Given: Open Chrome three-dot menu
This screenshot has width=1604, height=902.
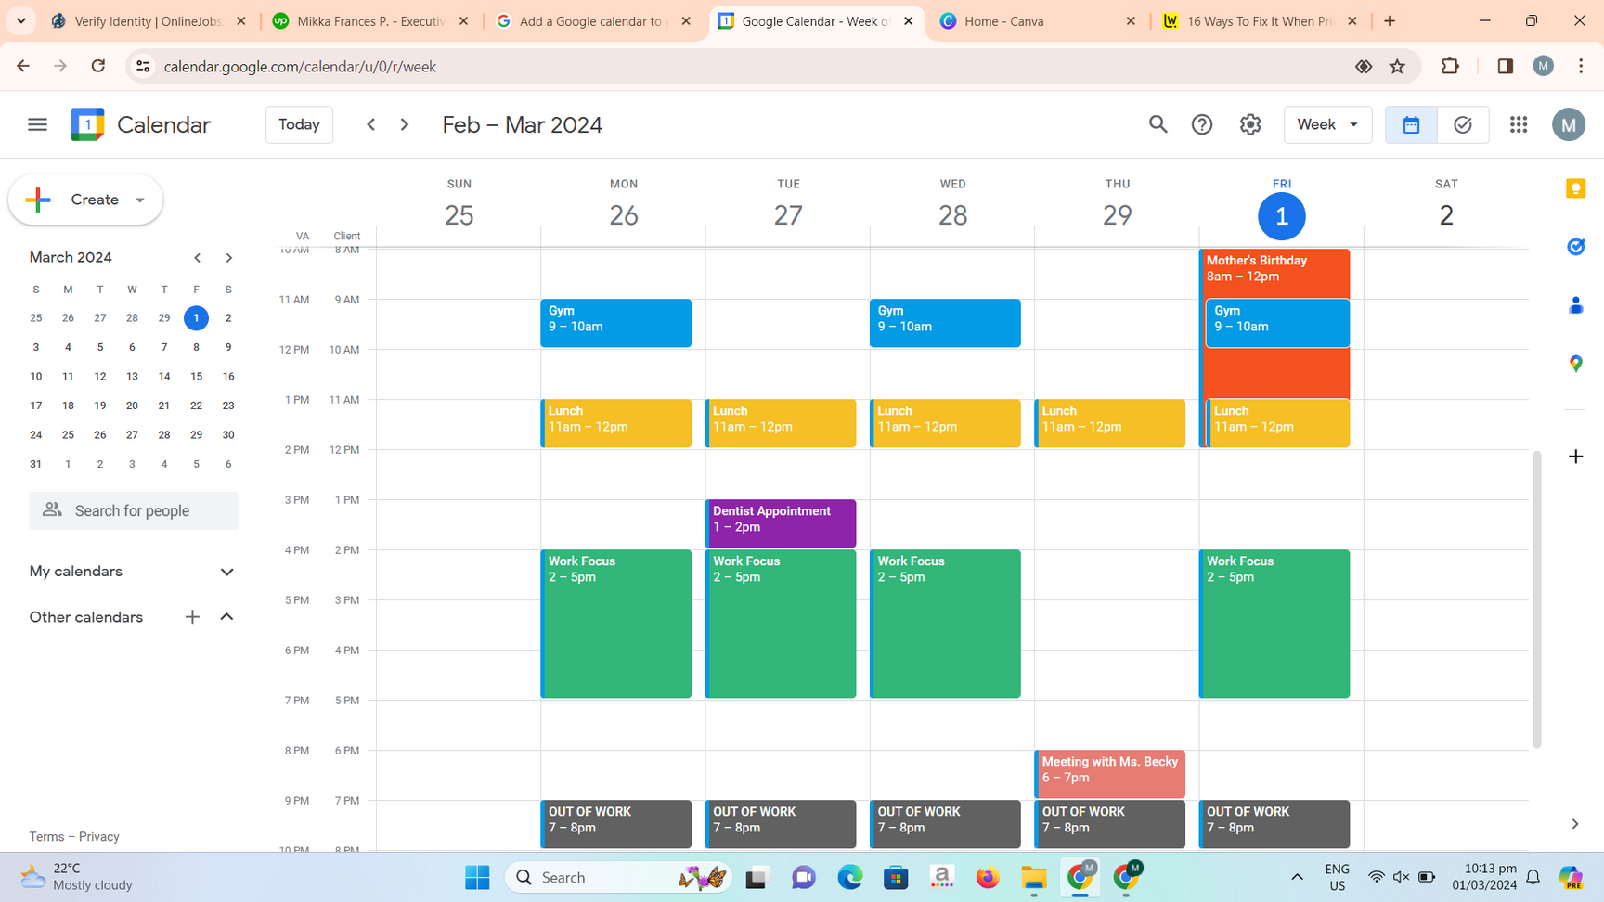Looking at the screenshot, I should (1581, 66).
